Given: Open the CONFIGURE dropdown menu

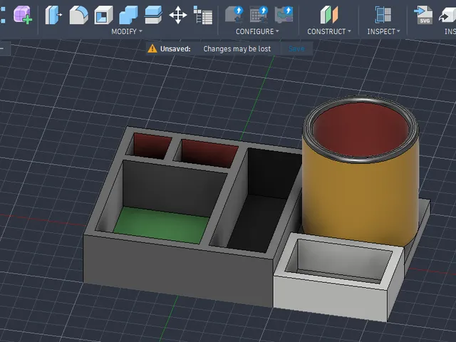Looking at the screenshot, I should [x=257, y=31].
